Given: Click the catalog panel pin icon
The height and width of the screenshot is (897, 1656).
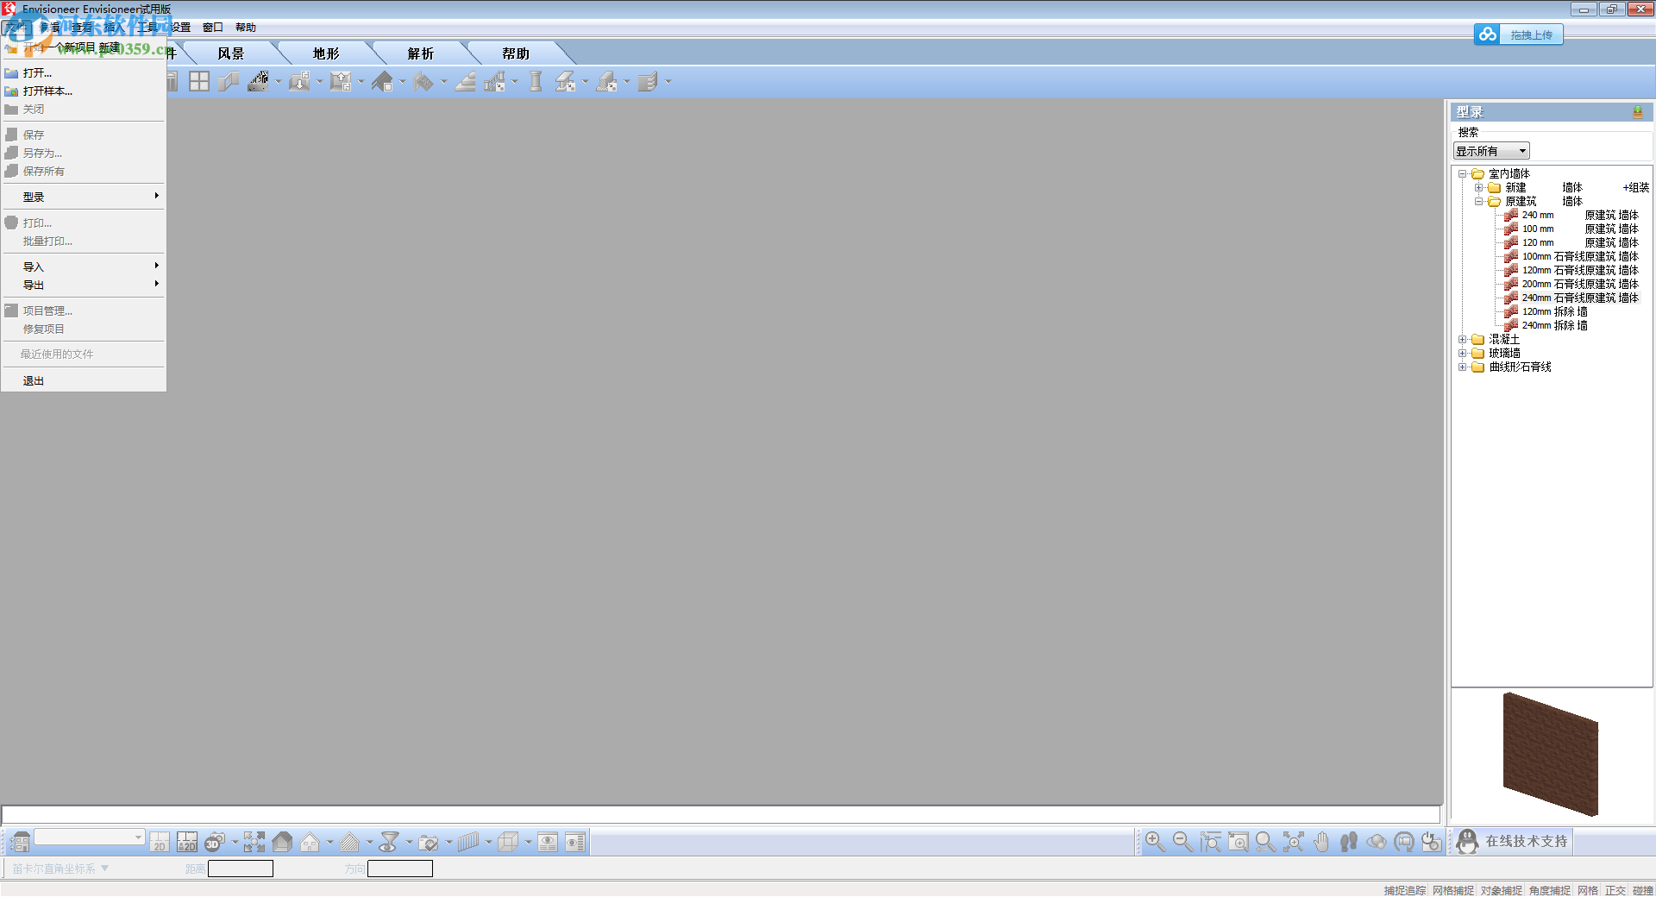Looking at the screenshot, I should [x=1637, y=112].
